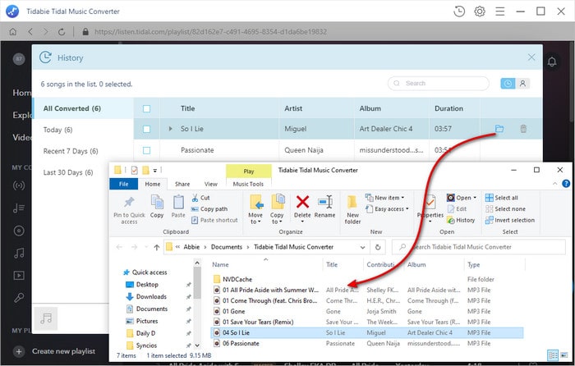Viewport: 575px width, 366px height.
Task: Switch to Home ribbon tab
Action: pos(153,184)
